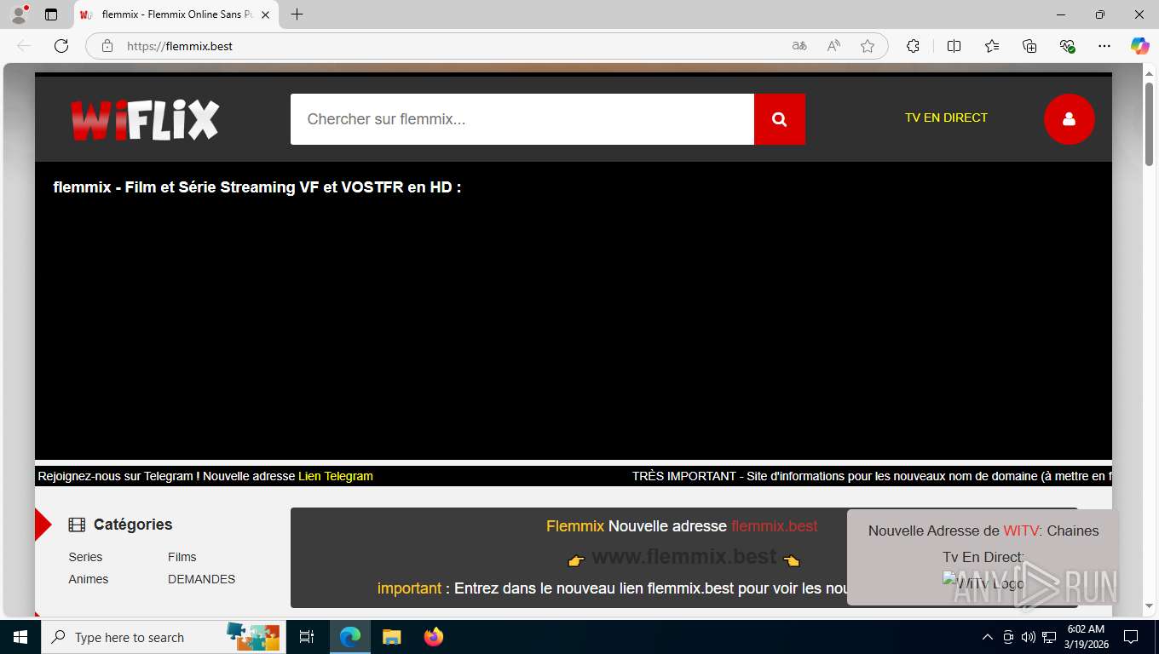Open browser profile avatar icon

click(x=19, y=14)
